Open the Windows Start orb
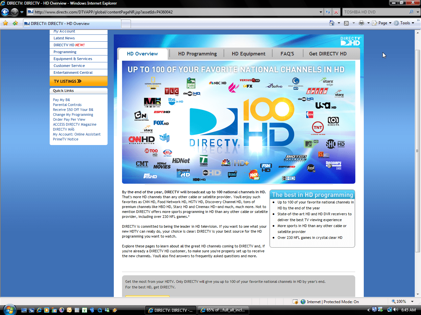Viewport: 421px width, 315px height. (10, 310)
